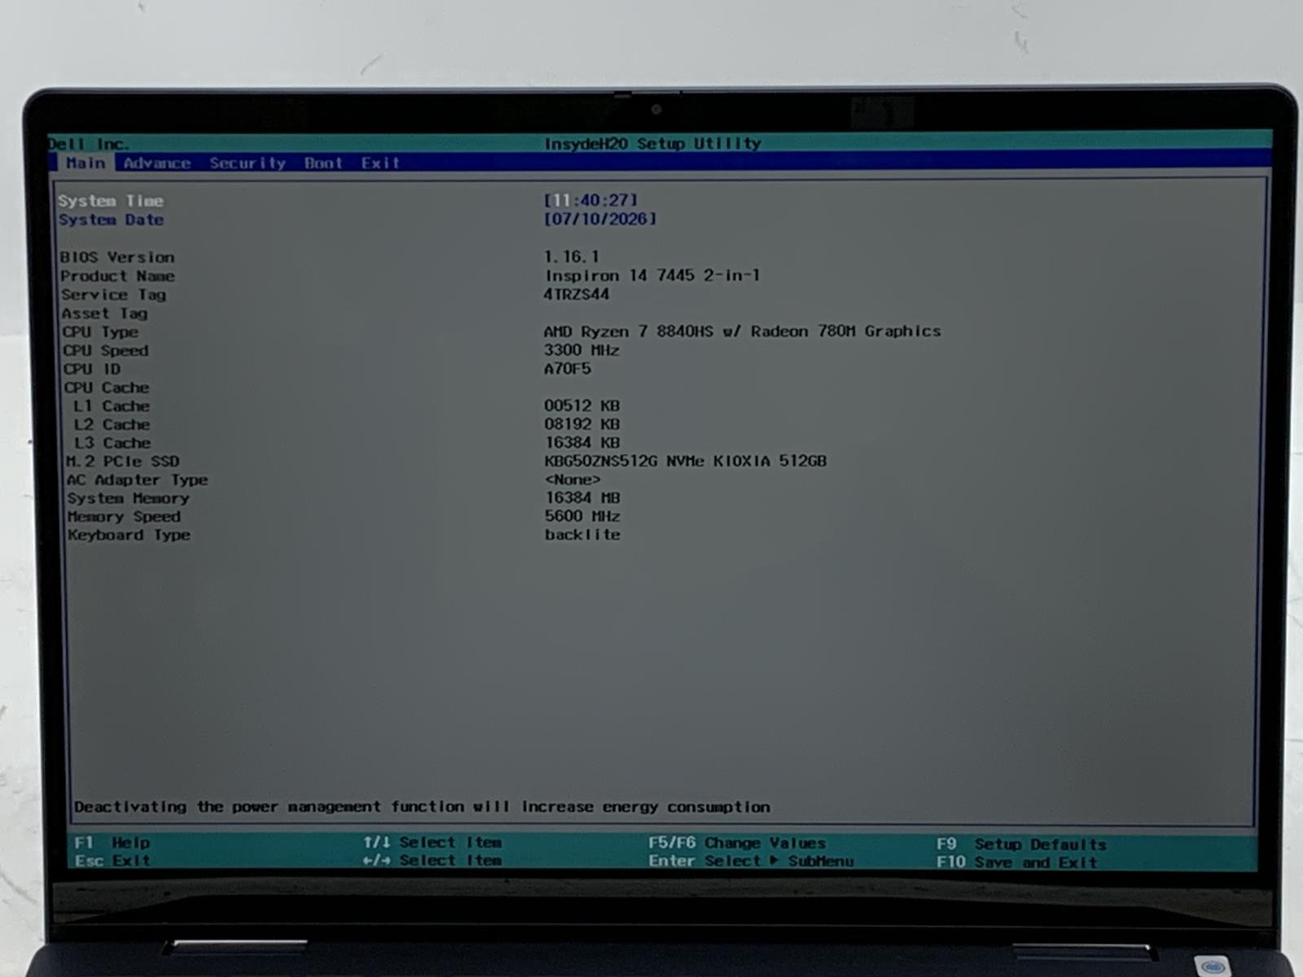Click the Memory Speed label
The width and height of the screenshot is (1303, 977).
pyautogui.click(x=124, y=517)
